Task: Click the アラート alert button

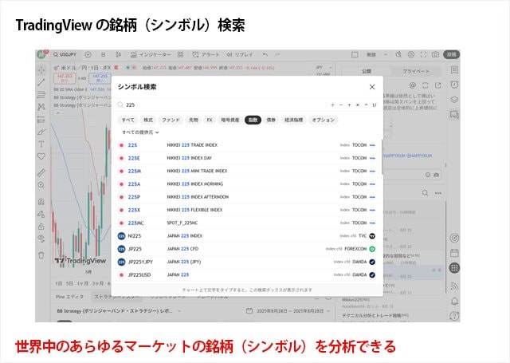Action: tap(206, 55)
